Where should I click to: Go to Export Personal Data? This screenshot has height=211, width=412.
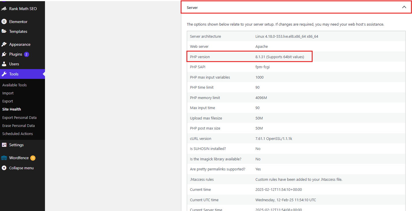19,117
